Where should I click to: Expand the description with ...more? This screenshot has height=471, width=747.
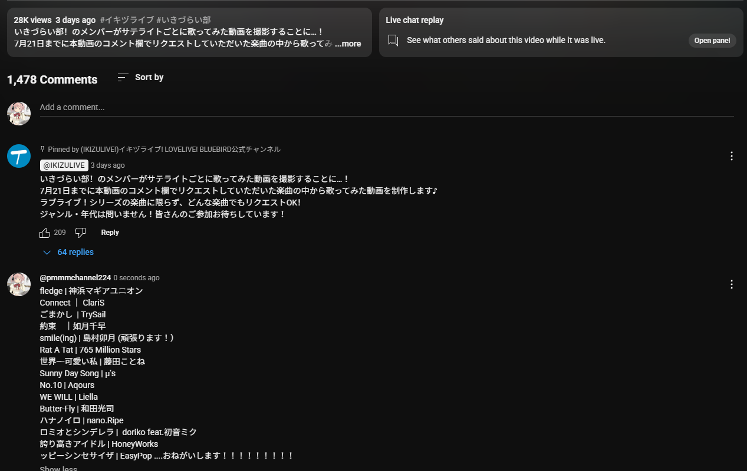[348, 44]
